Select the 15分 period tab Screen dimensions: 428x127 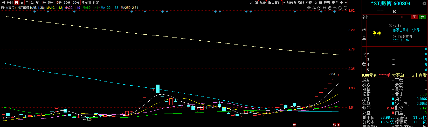click(58, 3)
